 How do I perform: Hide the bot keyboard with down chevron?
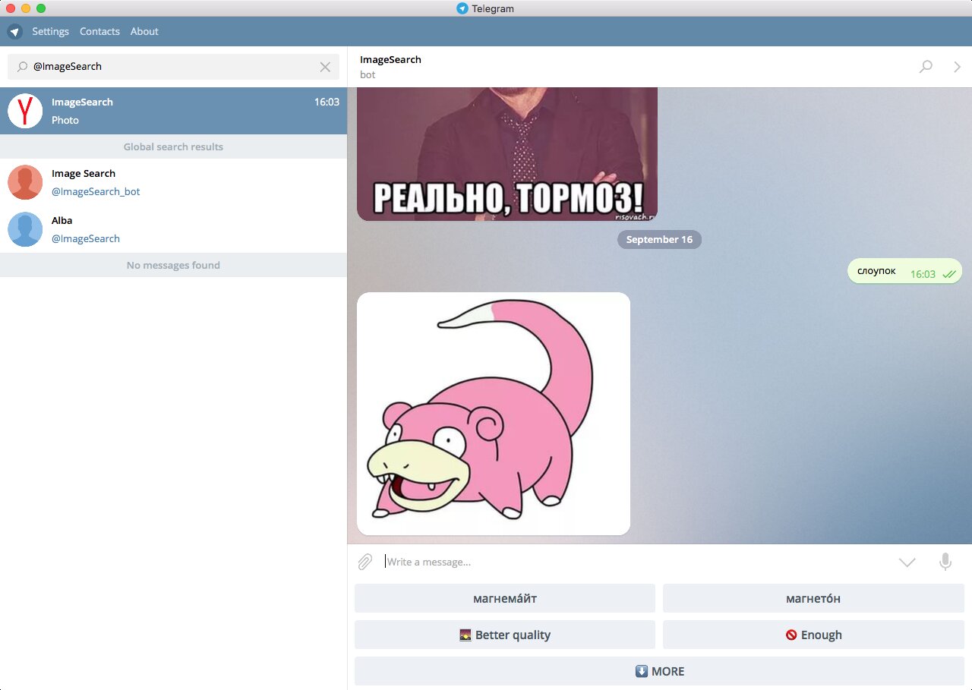coord(907,562)
